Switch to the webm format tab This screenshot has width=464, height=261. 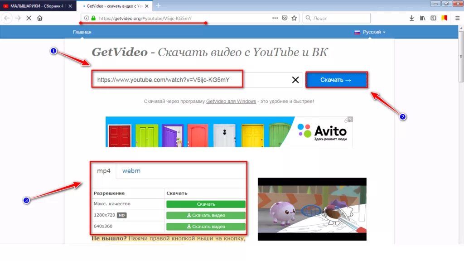pyautogui.click(x=131, y=171)
